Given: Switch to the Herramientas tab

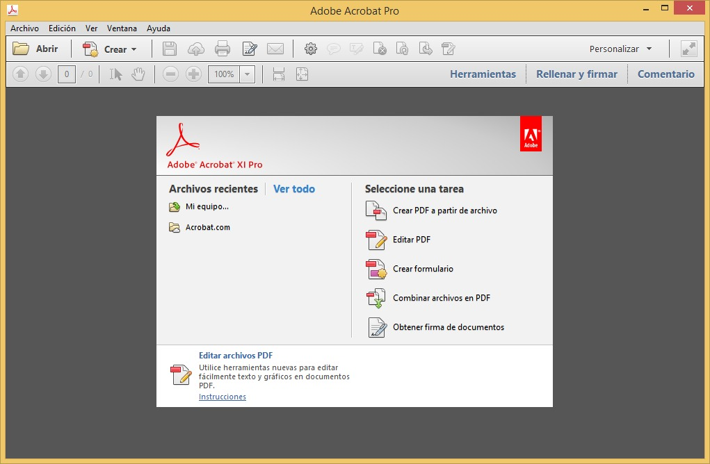Looking at the screenshot, I should pyautogui.click(x=483, y=73).
